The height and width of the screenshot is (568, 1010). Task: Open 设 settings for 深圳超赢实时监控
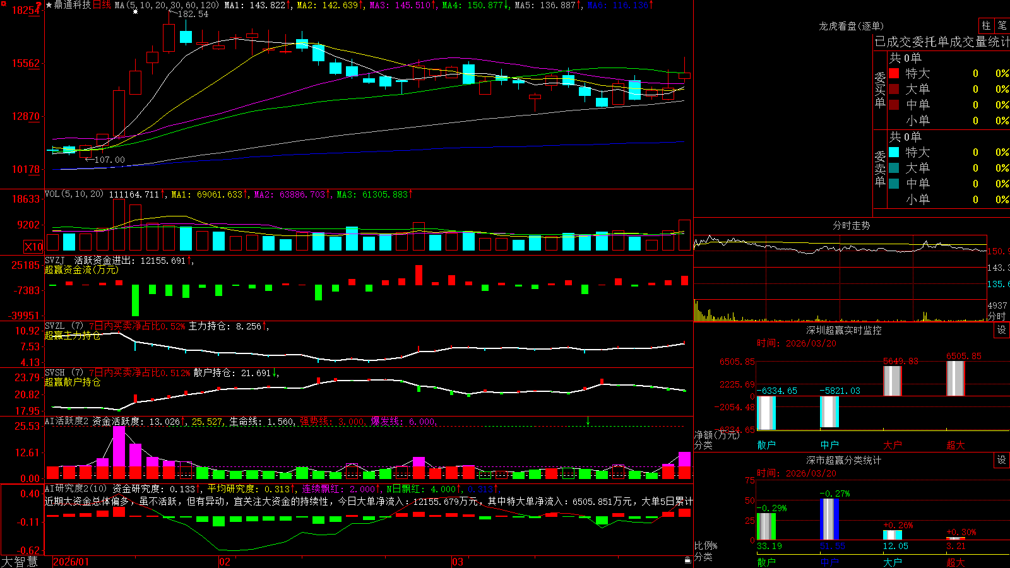pyautogui.click(x=1001, y=330)
